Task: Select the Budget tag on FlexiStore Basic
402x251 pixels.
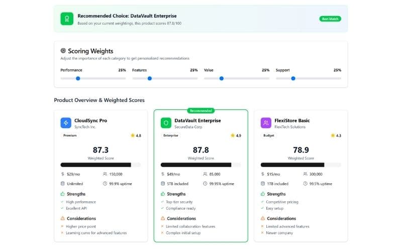Action: pyautogui.click(x=269, y=136)
